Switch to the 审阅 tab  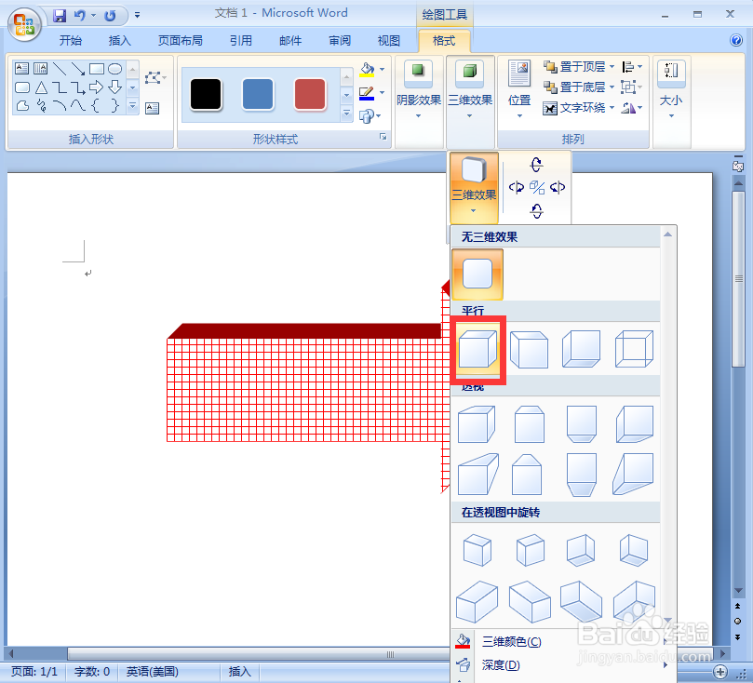tap(340, 40)
